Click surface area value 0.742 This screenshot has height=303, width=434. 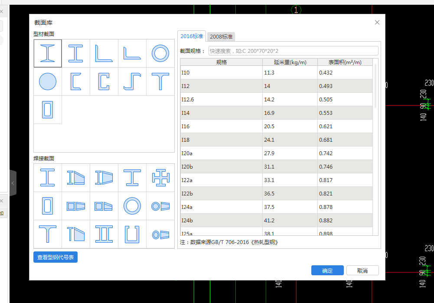(x=326, y=153)
